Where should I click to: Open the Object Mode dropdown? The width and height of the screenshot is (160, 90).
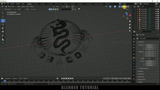(10, 6)
